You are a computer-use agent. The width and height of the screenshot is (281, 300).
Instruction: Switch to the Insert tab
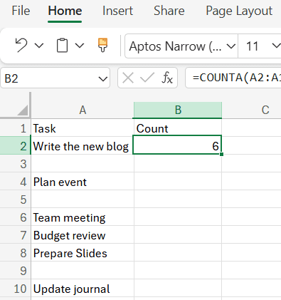[x=117, y=11]
